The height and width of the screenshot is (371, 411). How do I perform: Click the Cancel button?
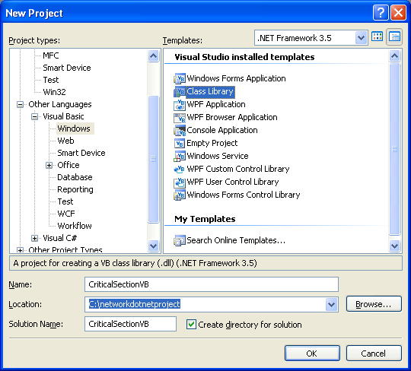coord(374,354)
